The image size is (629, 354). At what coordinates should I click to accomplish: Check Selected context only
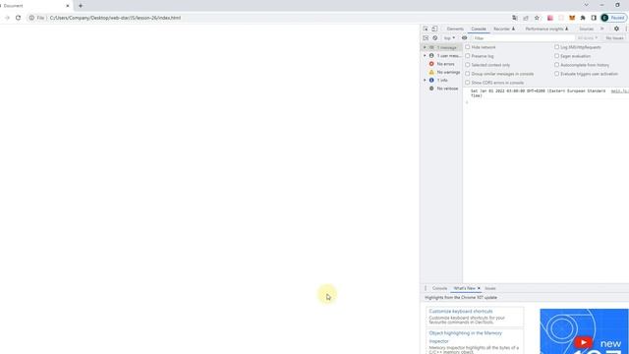(x=468, y=65)
